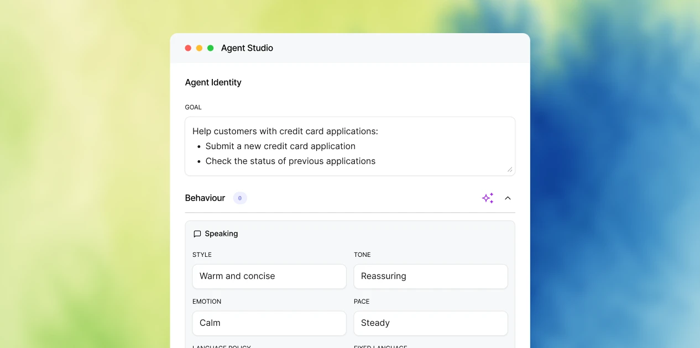Click the TONE field label
This screenshot has width=700, height=348.
tap(362, 255)
